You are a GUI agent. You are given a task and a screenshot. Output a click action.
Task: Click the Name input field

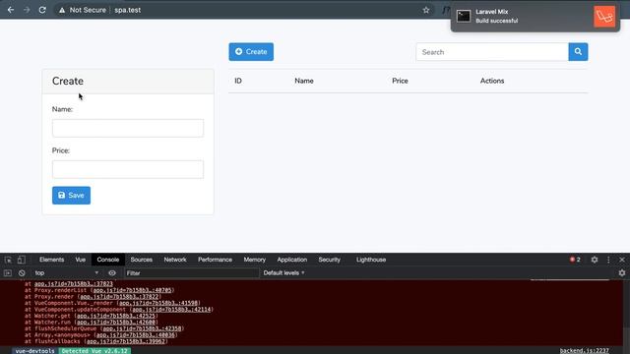128,128
